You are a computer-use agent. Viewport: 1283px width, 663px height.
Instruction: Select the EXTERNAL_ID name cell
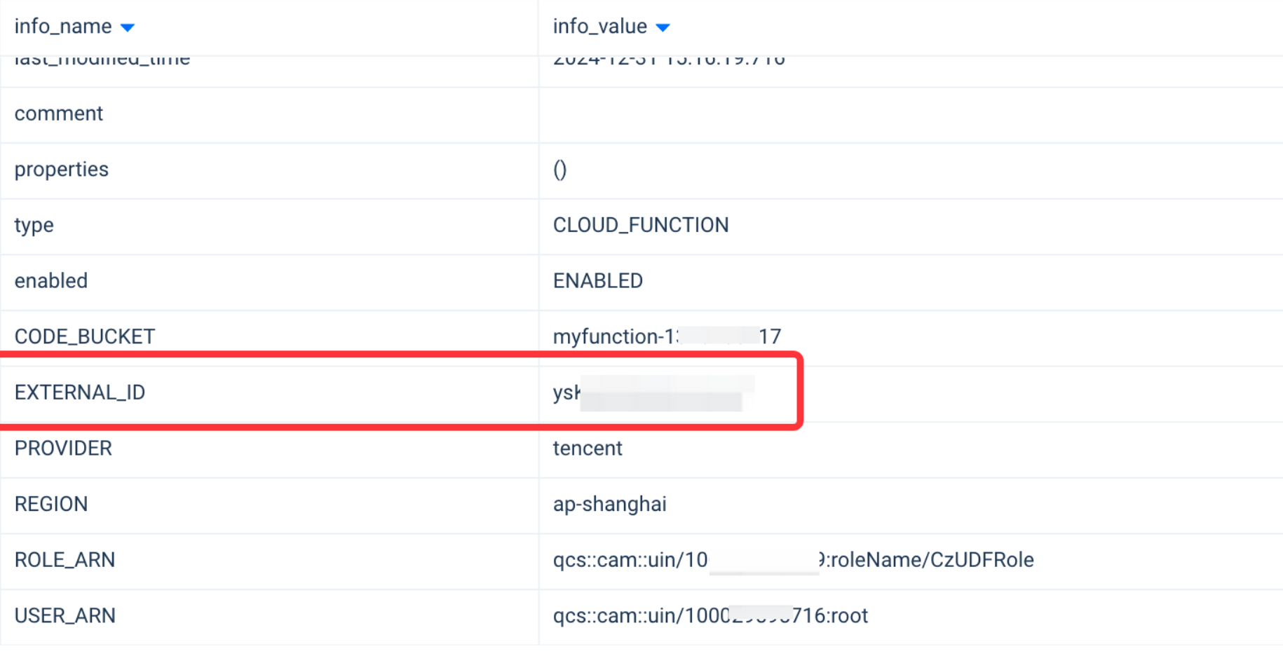(80, 392)
